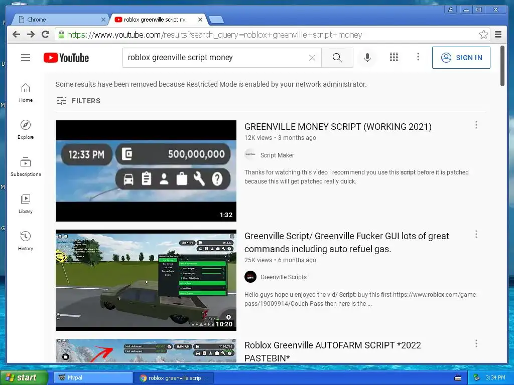The width and height of the screenshot is (514, 385).
Task: Bookmark this page with the star icon
Action: [x=483, y=35]
